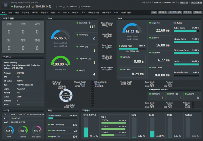Click the LGWR green status dot
The width and height of the screenshot is (203, 141).
coord(167,93)
